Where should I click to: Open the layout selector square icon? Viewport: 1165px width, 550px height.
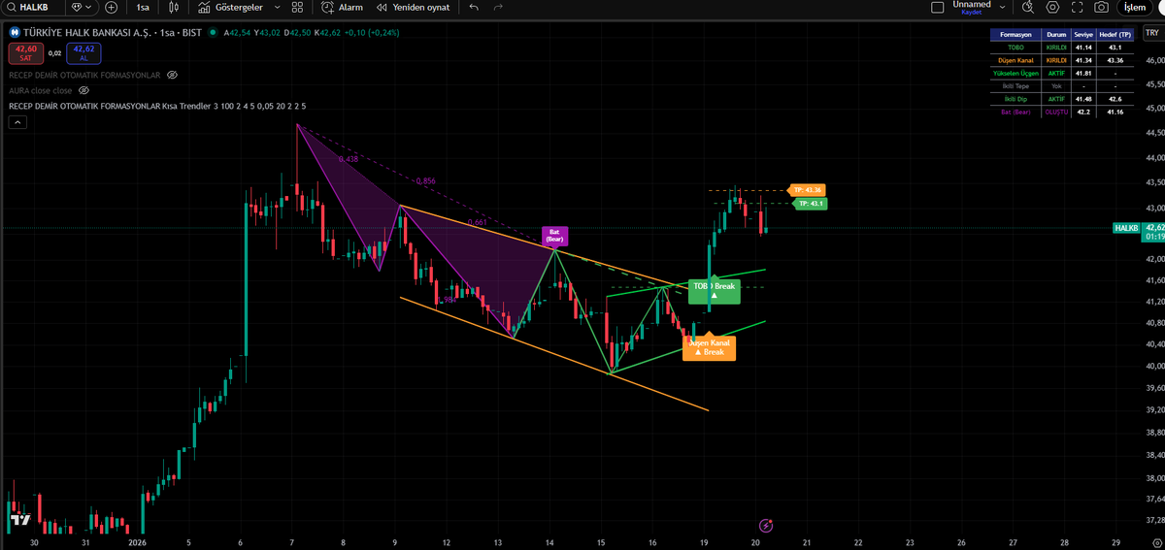(x=937, y=7)
